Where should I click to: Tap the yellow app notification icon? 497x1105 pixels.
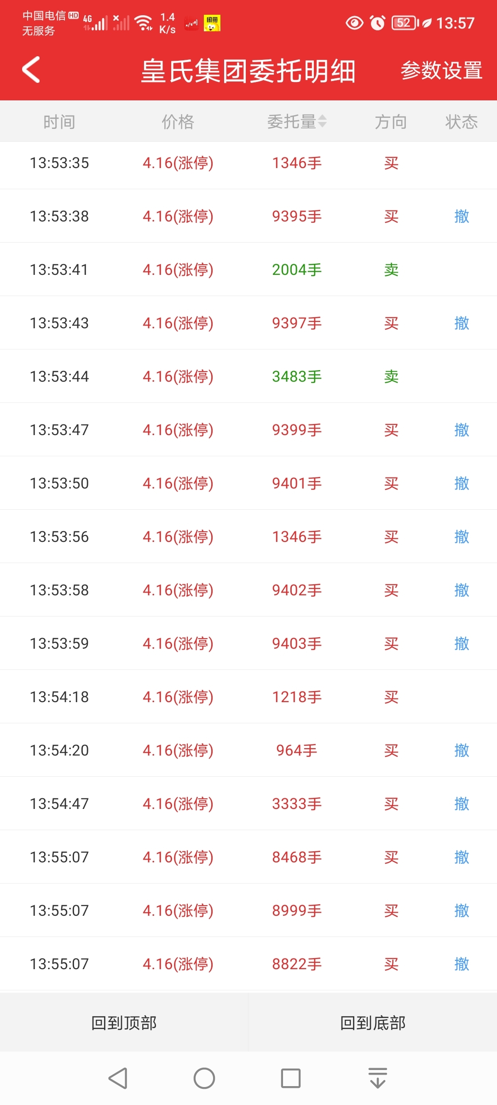point(212,23)
